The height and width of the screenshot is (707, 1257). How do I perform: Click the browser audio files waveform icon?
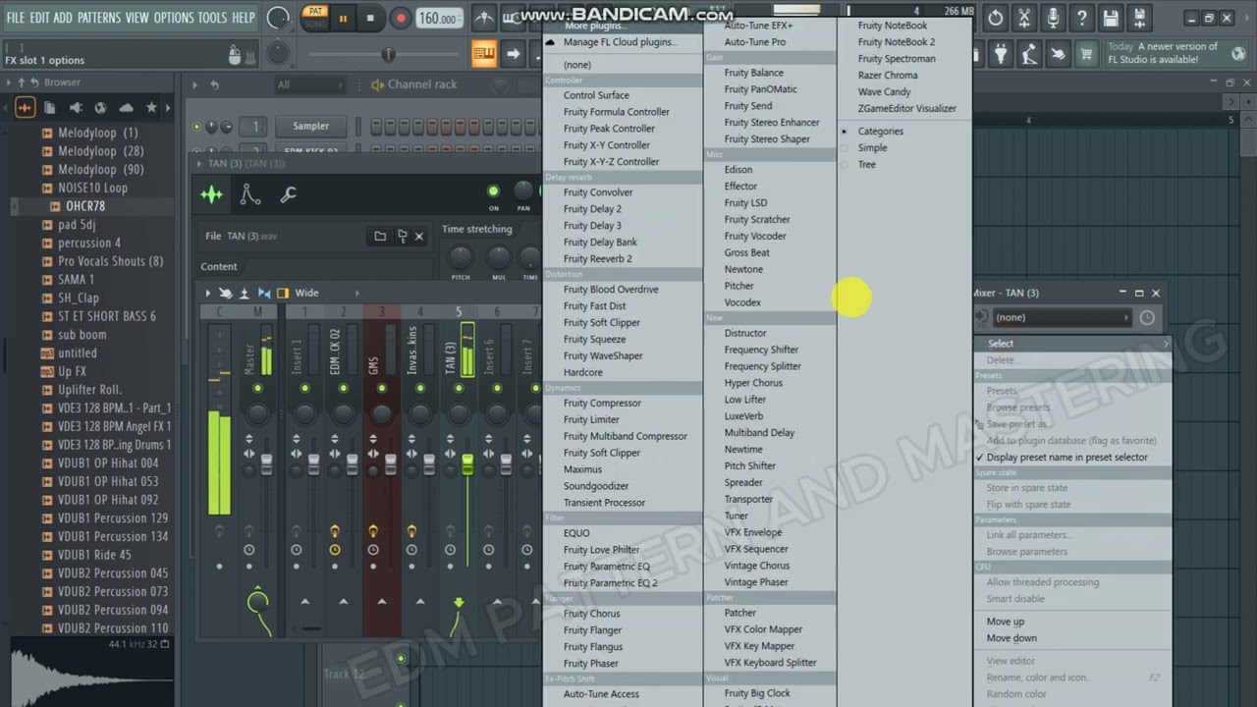click(26, 107)
